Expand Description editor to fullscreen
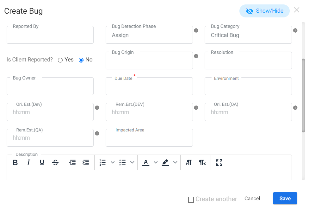 pyautogui.click(x=219, y=162)
